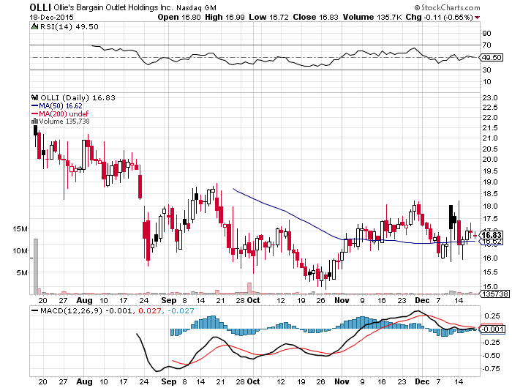Click the 49.50 RSI value tag
512x388 pixels.
click(492, 58)
